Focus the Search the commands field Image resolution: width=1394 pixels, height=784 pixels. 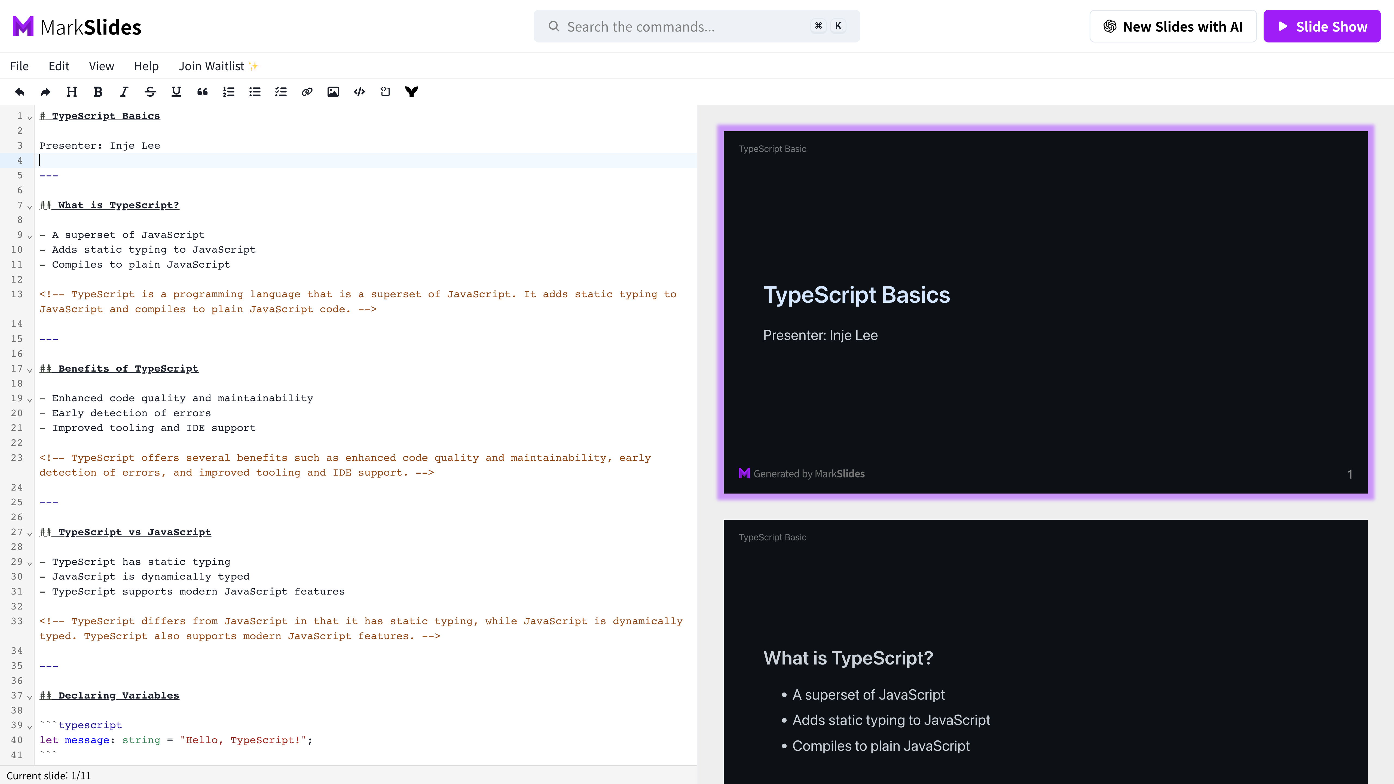696,26
